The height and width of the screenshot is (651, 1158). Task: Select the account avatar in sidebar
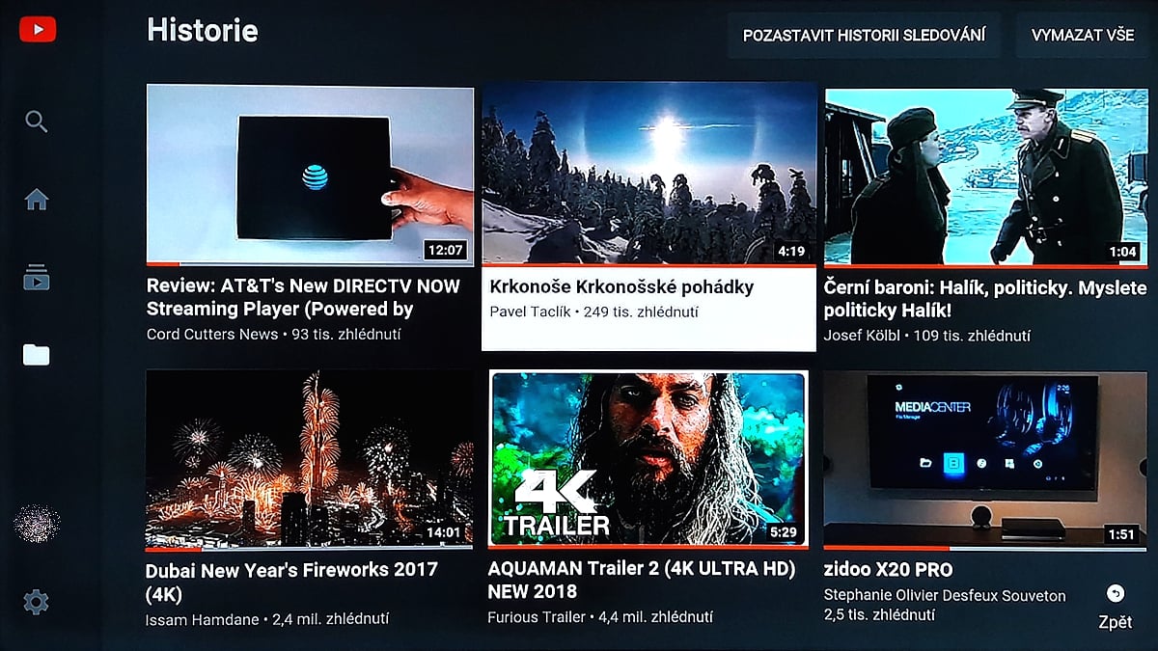[36, 521]
